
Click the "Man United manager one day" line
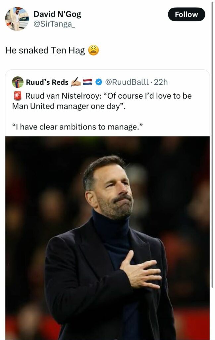click(x=69, y=108)
